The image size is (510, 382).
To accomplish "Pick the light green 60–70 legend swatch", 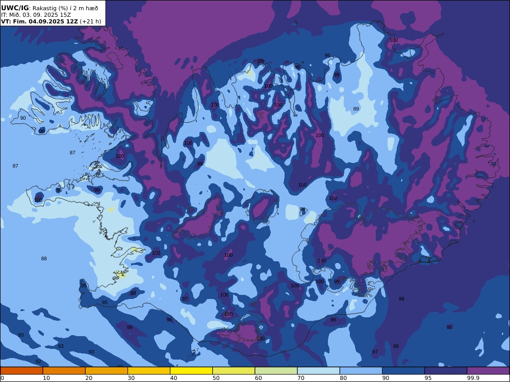I will tap(276, 371).
